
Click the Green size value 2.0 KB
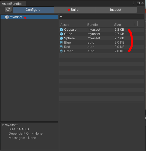point(119,51)
